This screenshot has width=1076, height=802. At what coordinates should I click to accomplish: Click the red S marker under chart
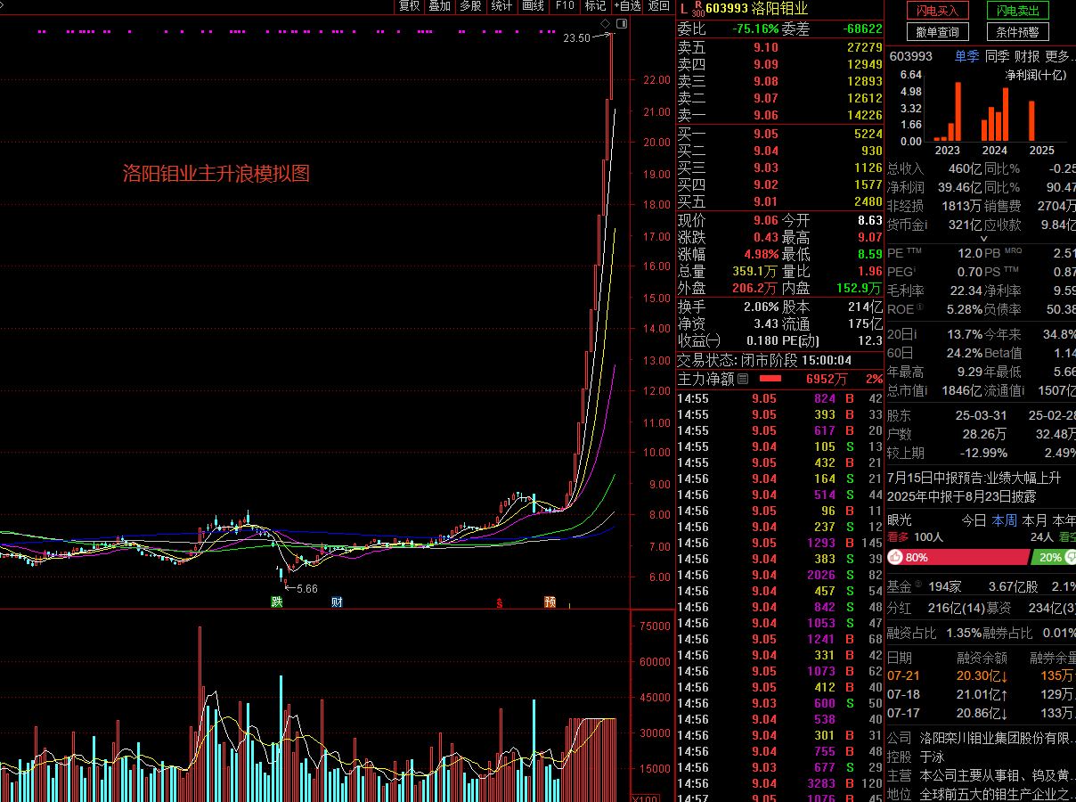coord(500,602)
